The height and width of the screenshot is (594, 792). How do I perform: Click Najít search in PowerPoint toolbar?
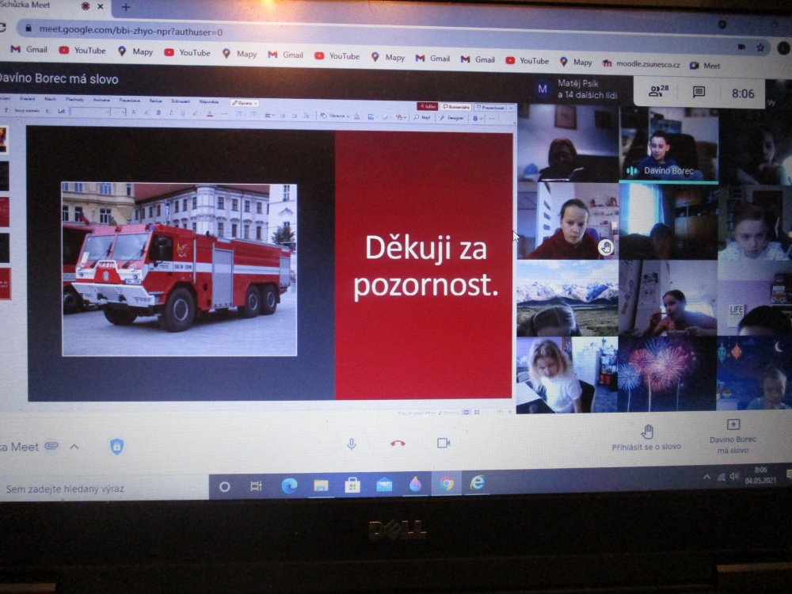[422, 117]
